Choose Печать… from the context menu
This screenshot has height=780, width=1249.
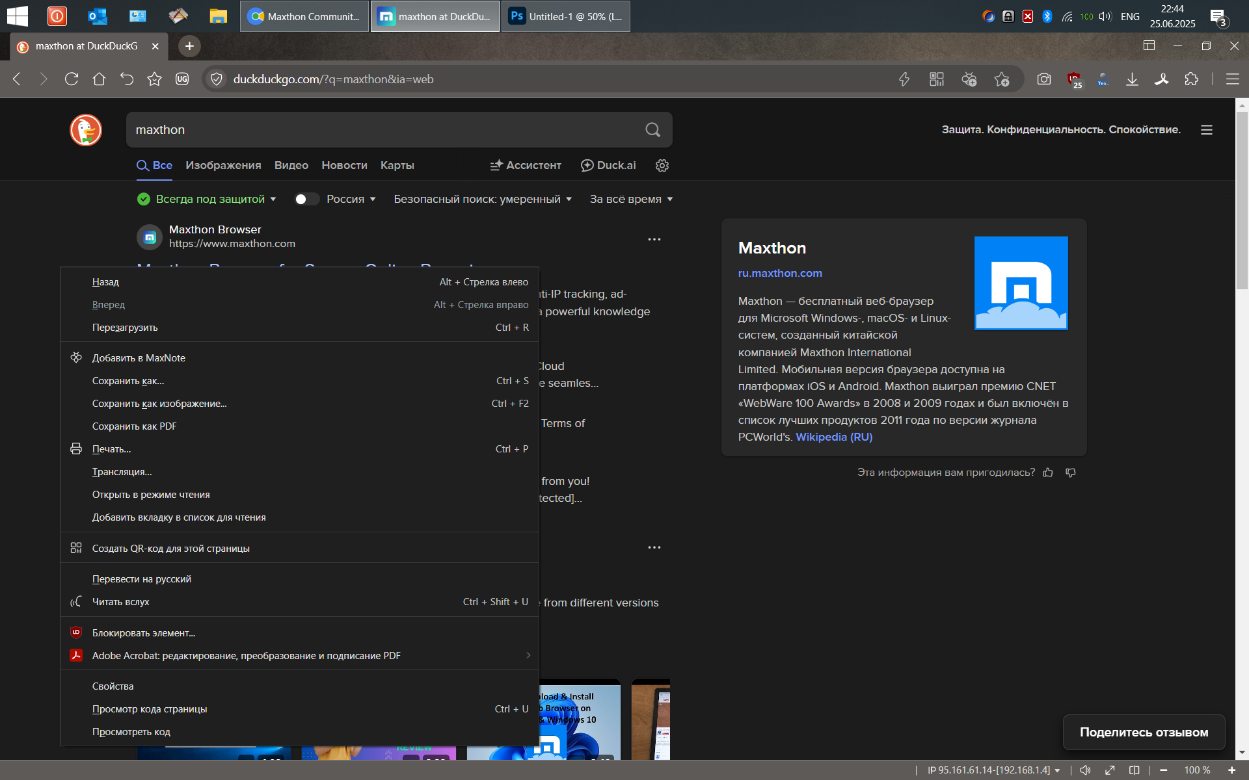pyautogui.click(x=299, y=449)
